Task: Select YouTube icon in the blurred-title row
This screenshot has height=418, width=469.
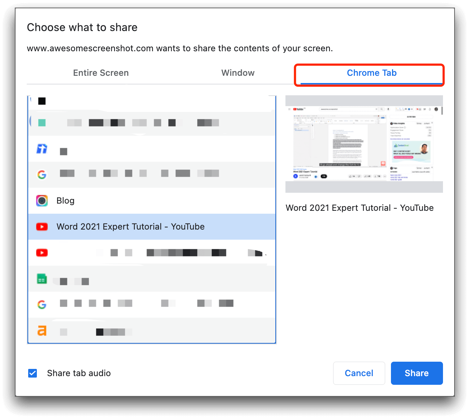Action: (x=42, y=253)
